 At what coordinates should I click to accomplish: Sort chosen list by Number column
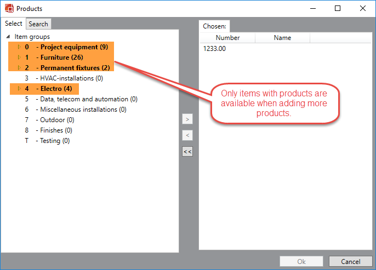[x=227, y=38]
